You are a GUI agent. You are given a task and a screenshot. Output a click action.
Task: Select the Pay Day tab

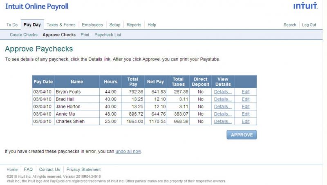(x=32, y=25)
